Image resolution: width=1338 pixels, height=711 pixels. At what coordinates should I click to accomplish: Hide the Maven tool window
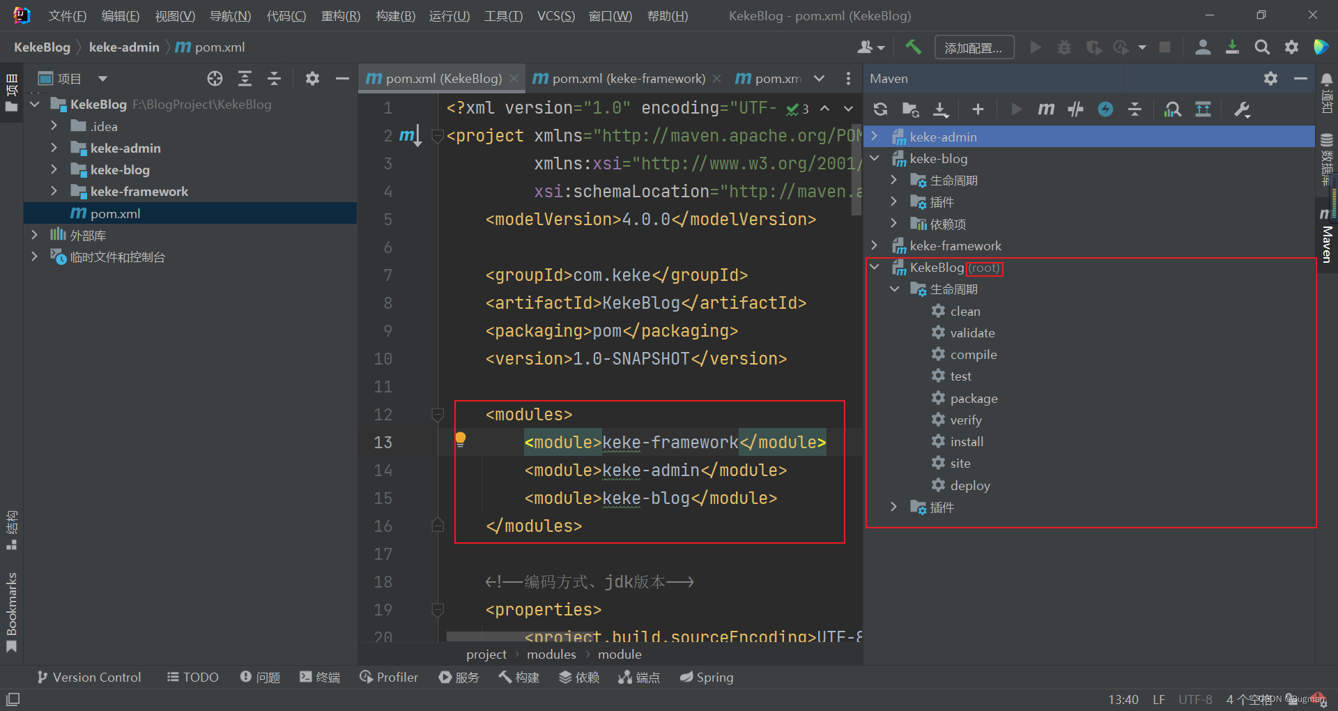1300,79
